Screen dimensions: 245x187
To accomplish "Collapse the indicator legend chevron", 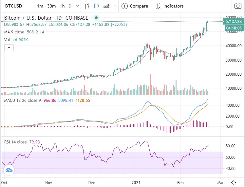I will [9, 48].
